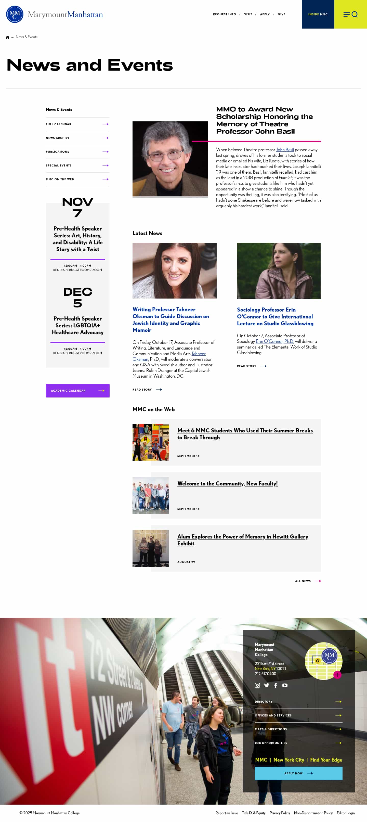Open Directory link in footer panel
The image size is (367, 822).
click(x=298, y=702)
